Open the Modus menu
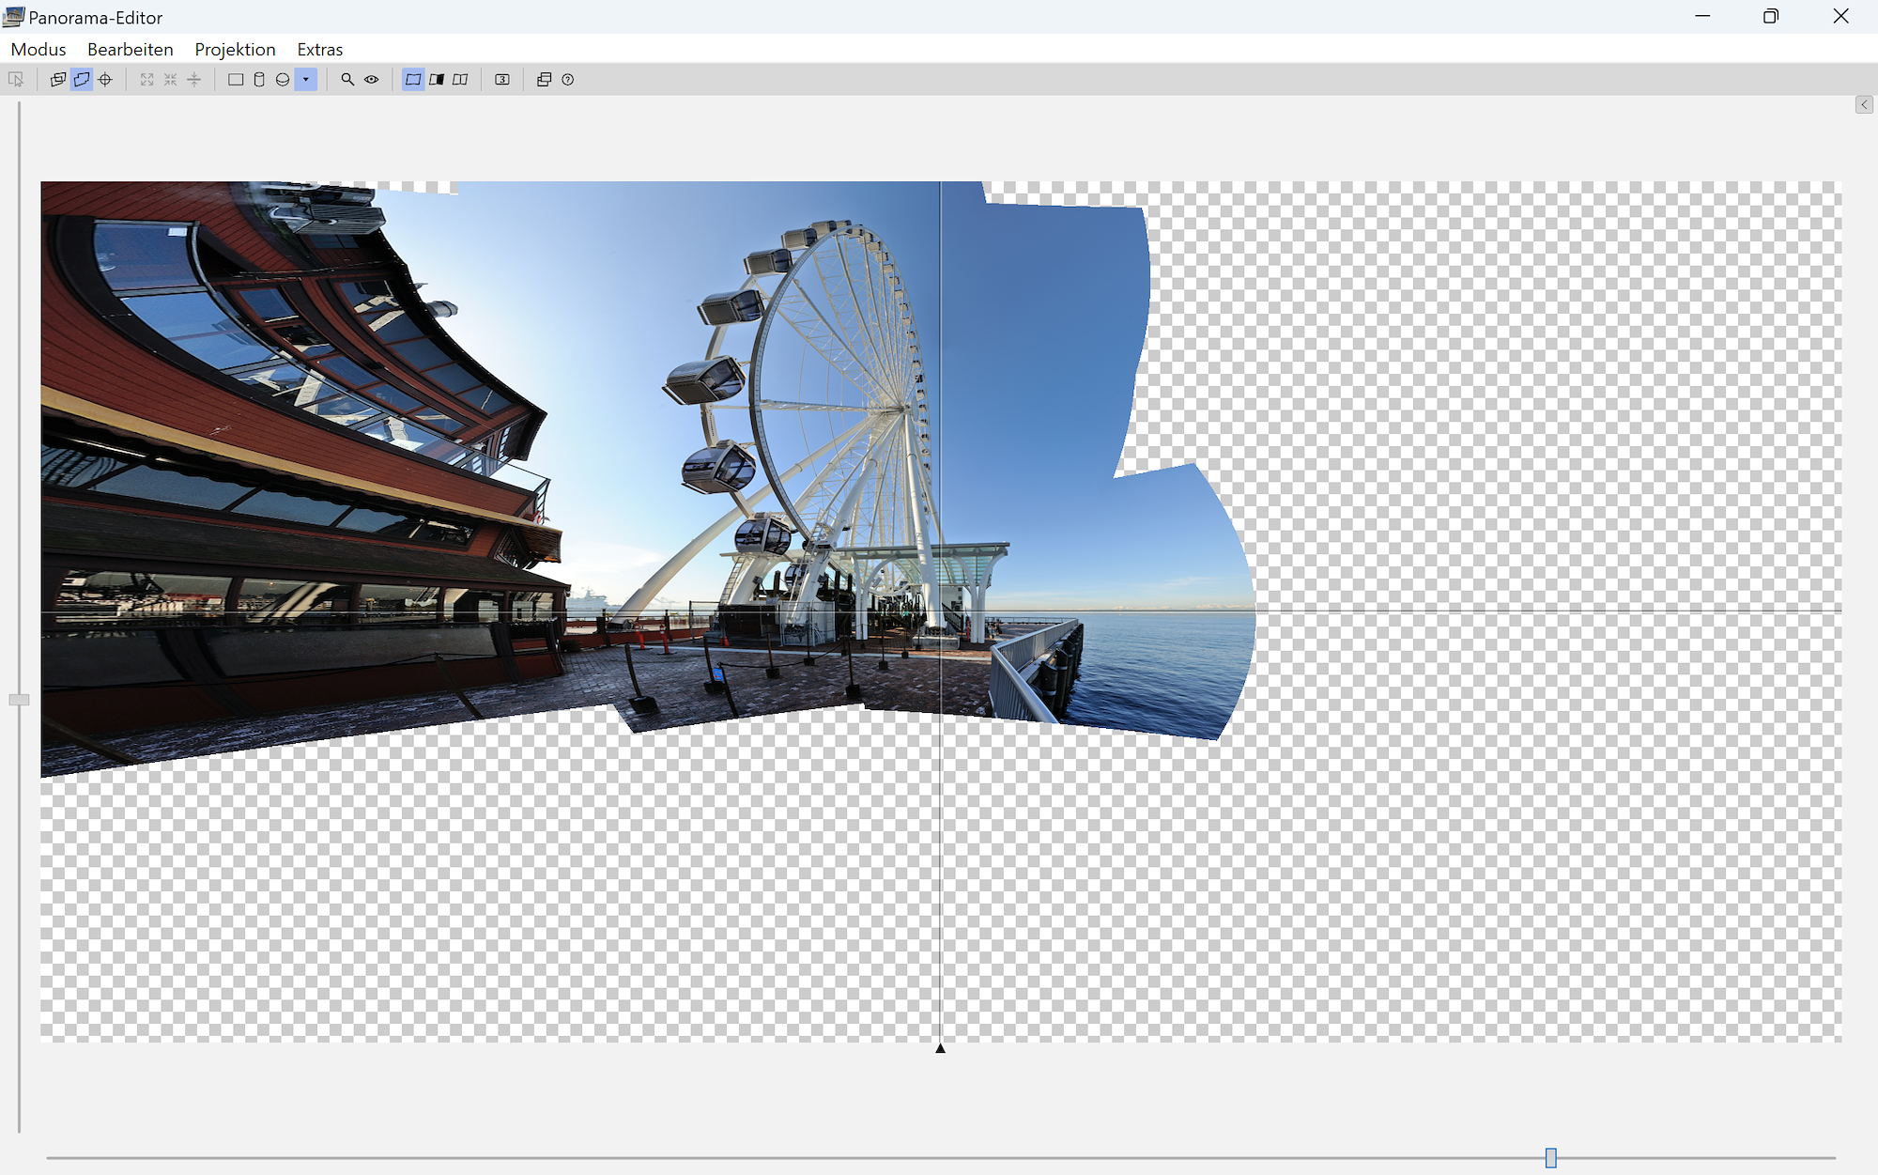The height and width of the screenshot is (1175, 1878). [x=38, y=49]
